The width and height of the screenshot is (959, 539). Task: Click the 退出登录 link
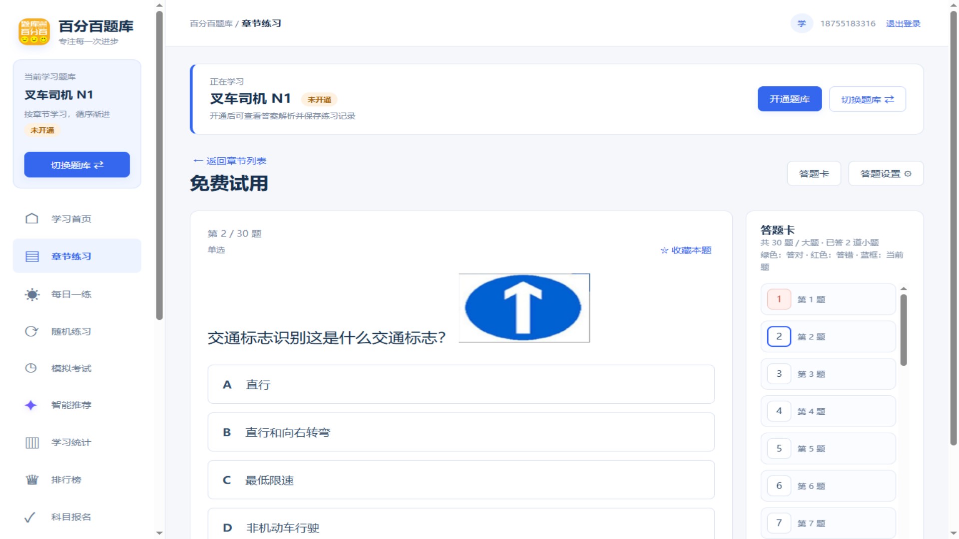pyautogui.click(x=903, y=23)
